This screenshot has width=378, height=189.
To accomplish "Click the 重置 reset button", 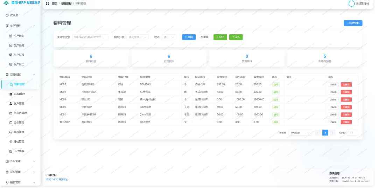I will (204, 37).
